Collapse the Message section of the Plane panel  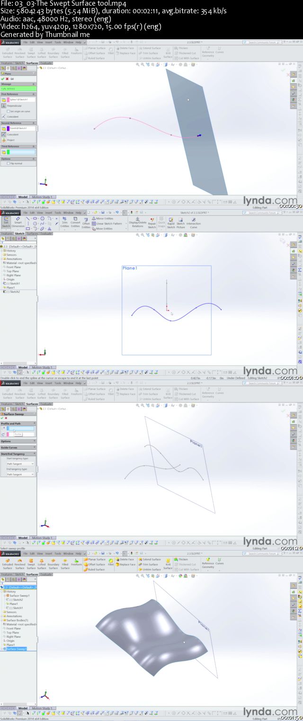click(34, 84)
